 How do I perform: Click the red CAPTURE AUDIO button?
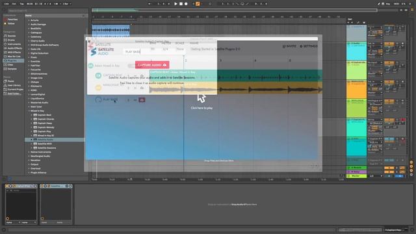coord(152,65)
